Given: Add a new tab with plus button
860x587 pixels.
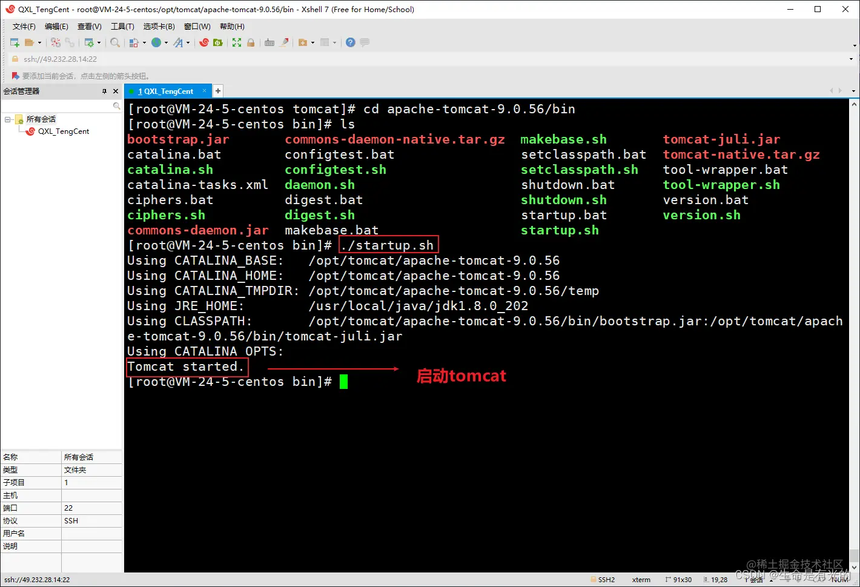Looking at the screenshot, I should (x=218, y=91).
